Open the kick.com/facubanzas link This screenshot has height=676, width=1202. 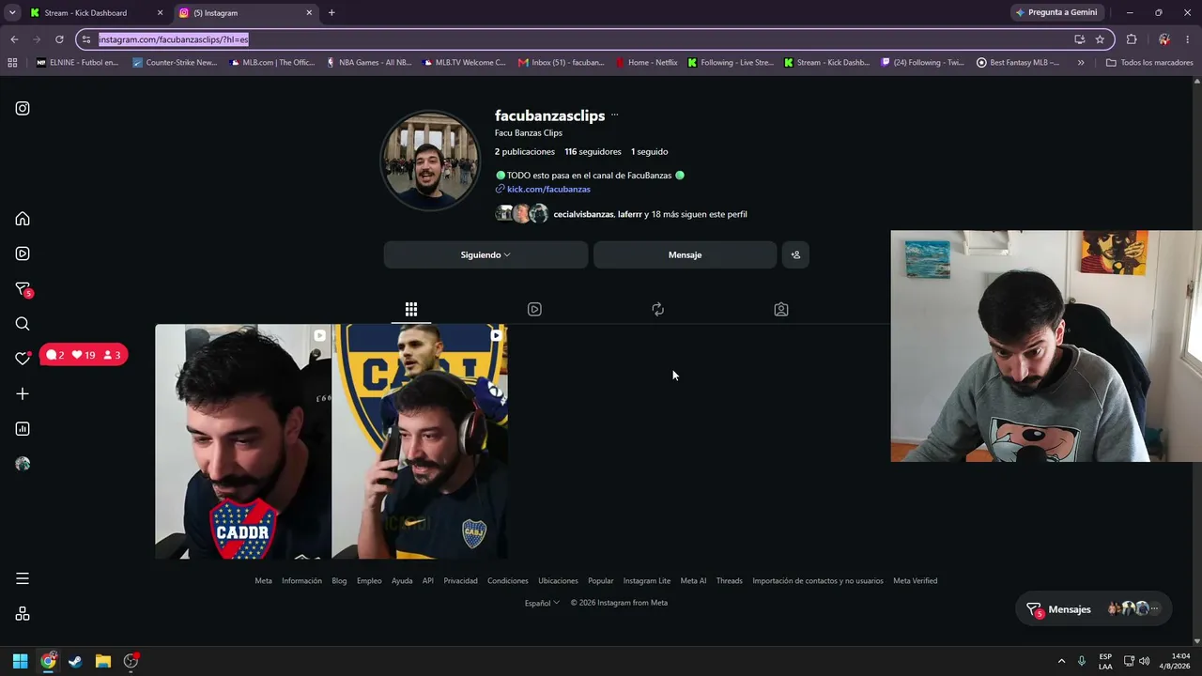[x=548, y=190]
